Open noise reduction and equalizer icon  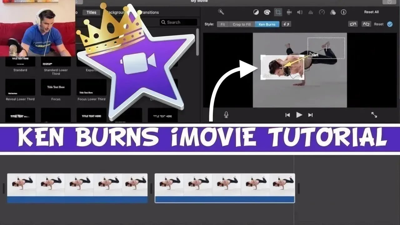[311, 12]
